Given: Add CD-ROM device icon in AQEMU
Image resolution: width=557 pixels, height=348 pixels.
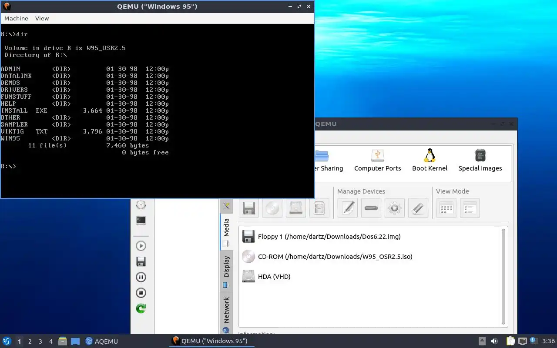Looking at the screenshot, I should (272, 208).
